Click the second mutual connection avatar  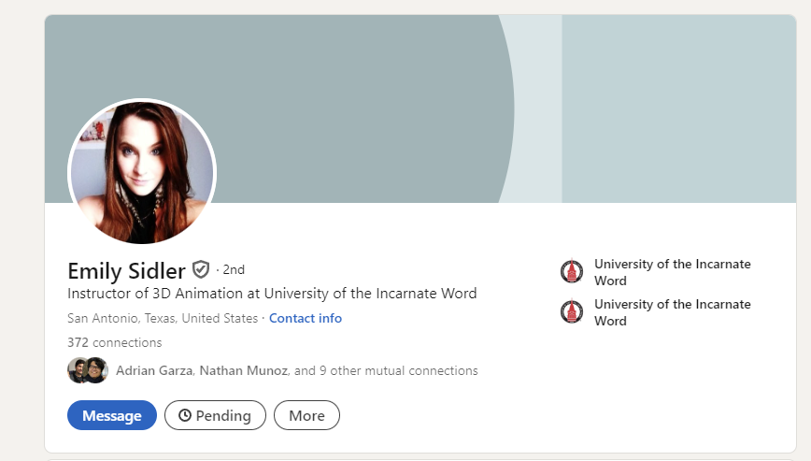coord(97,370)
